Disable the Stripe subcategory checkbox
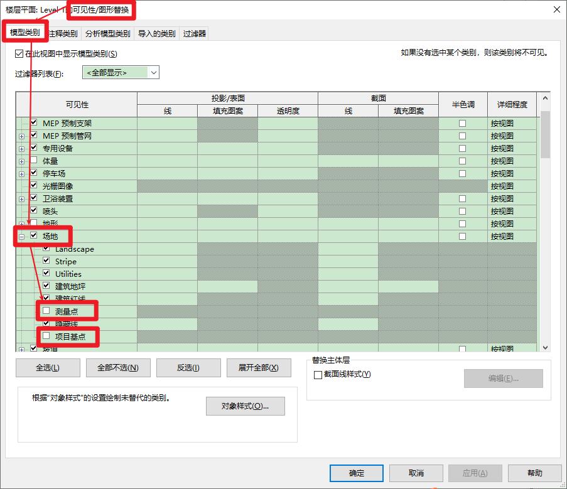Image resolution: width=567 pixels, height=489 pixels. pos(46,261)
